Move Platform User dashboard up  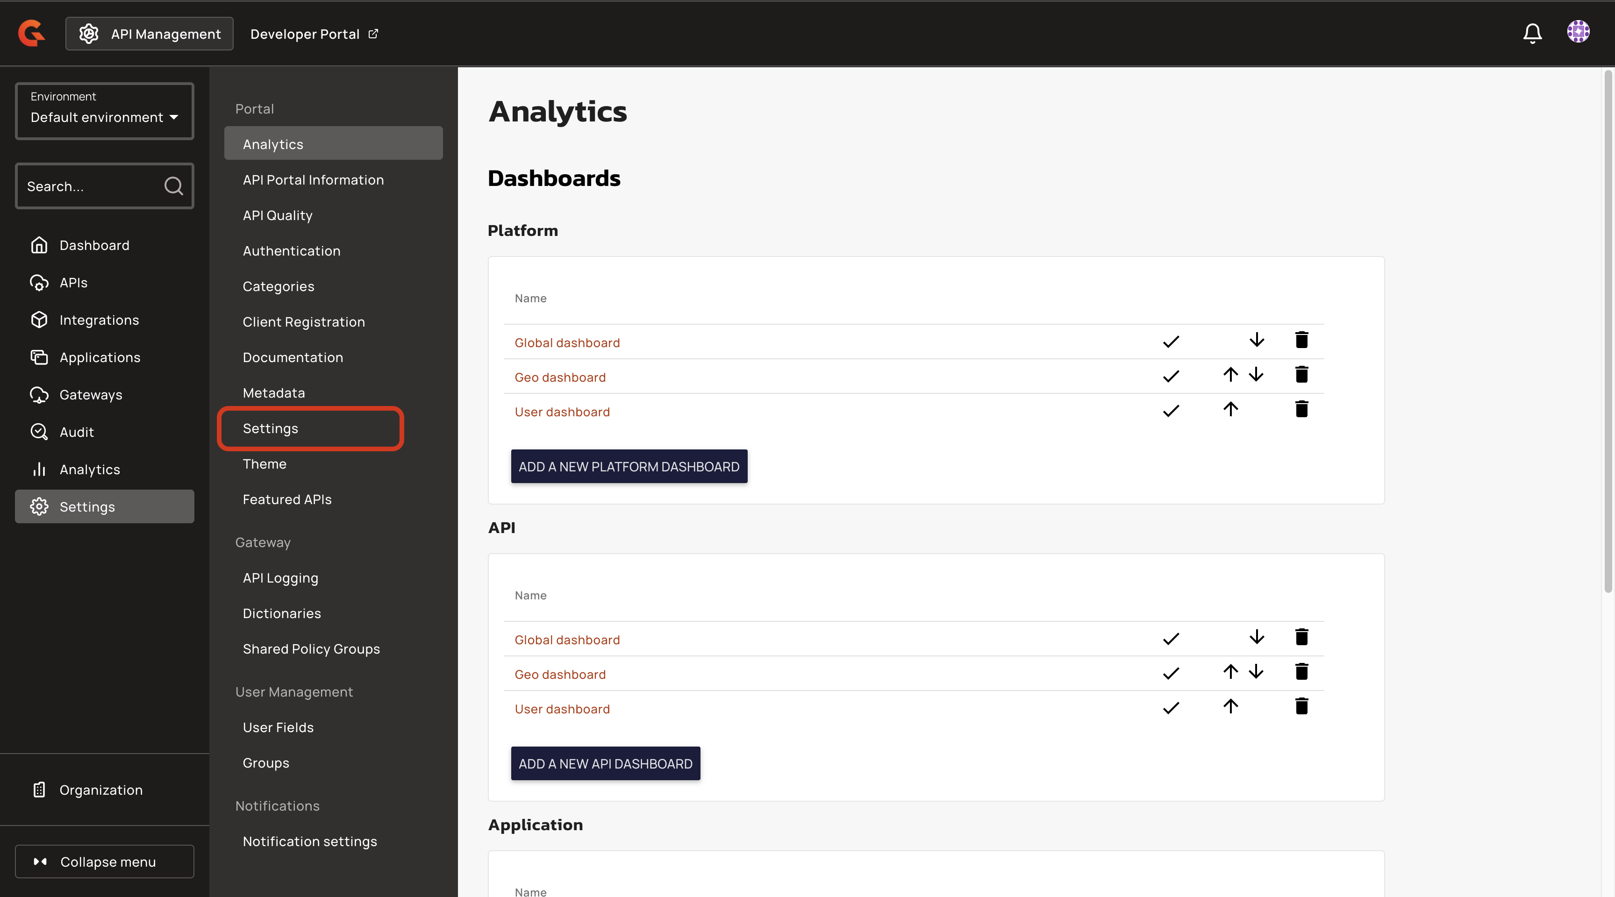click(x=1230, y=409)
